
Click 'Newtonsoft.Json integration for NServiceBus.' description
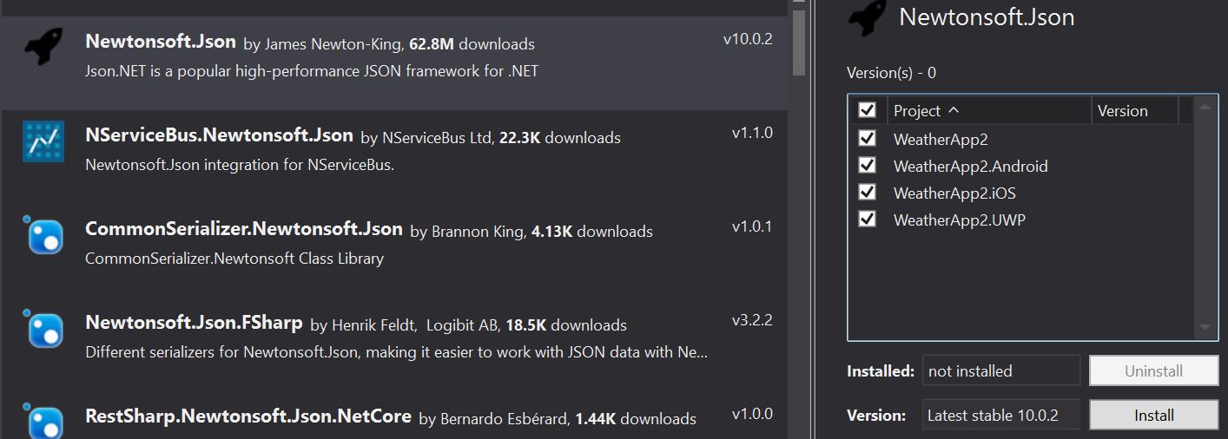pos(240,164)
